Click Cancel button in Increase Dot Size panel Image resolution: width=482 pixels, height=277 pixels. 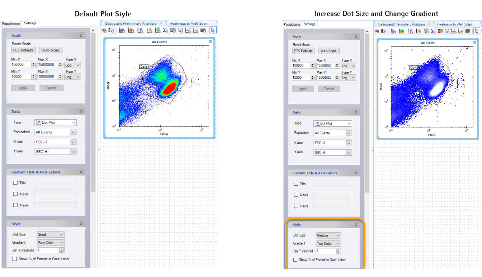(x=329, y=89)
